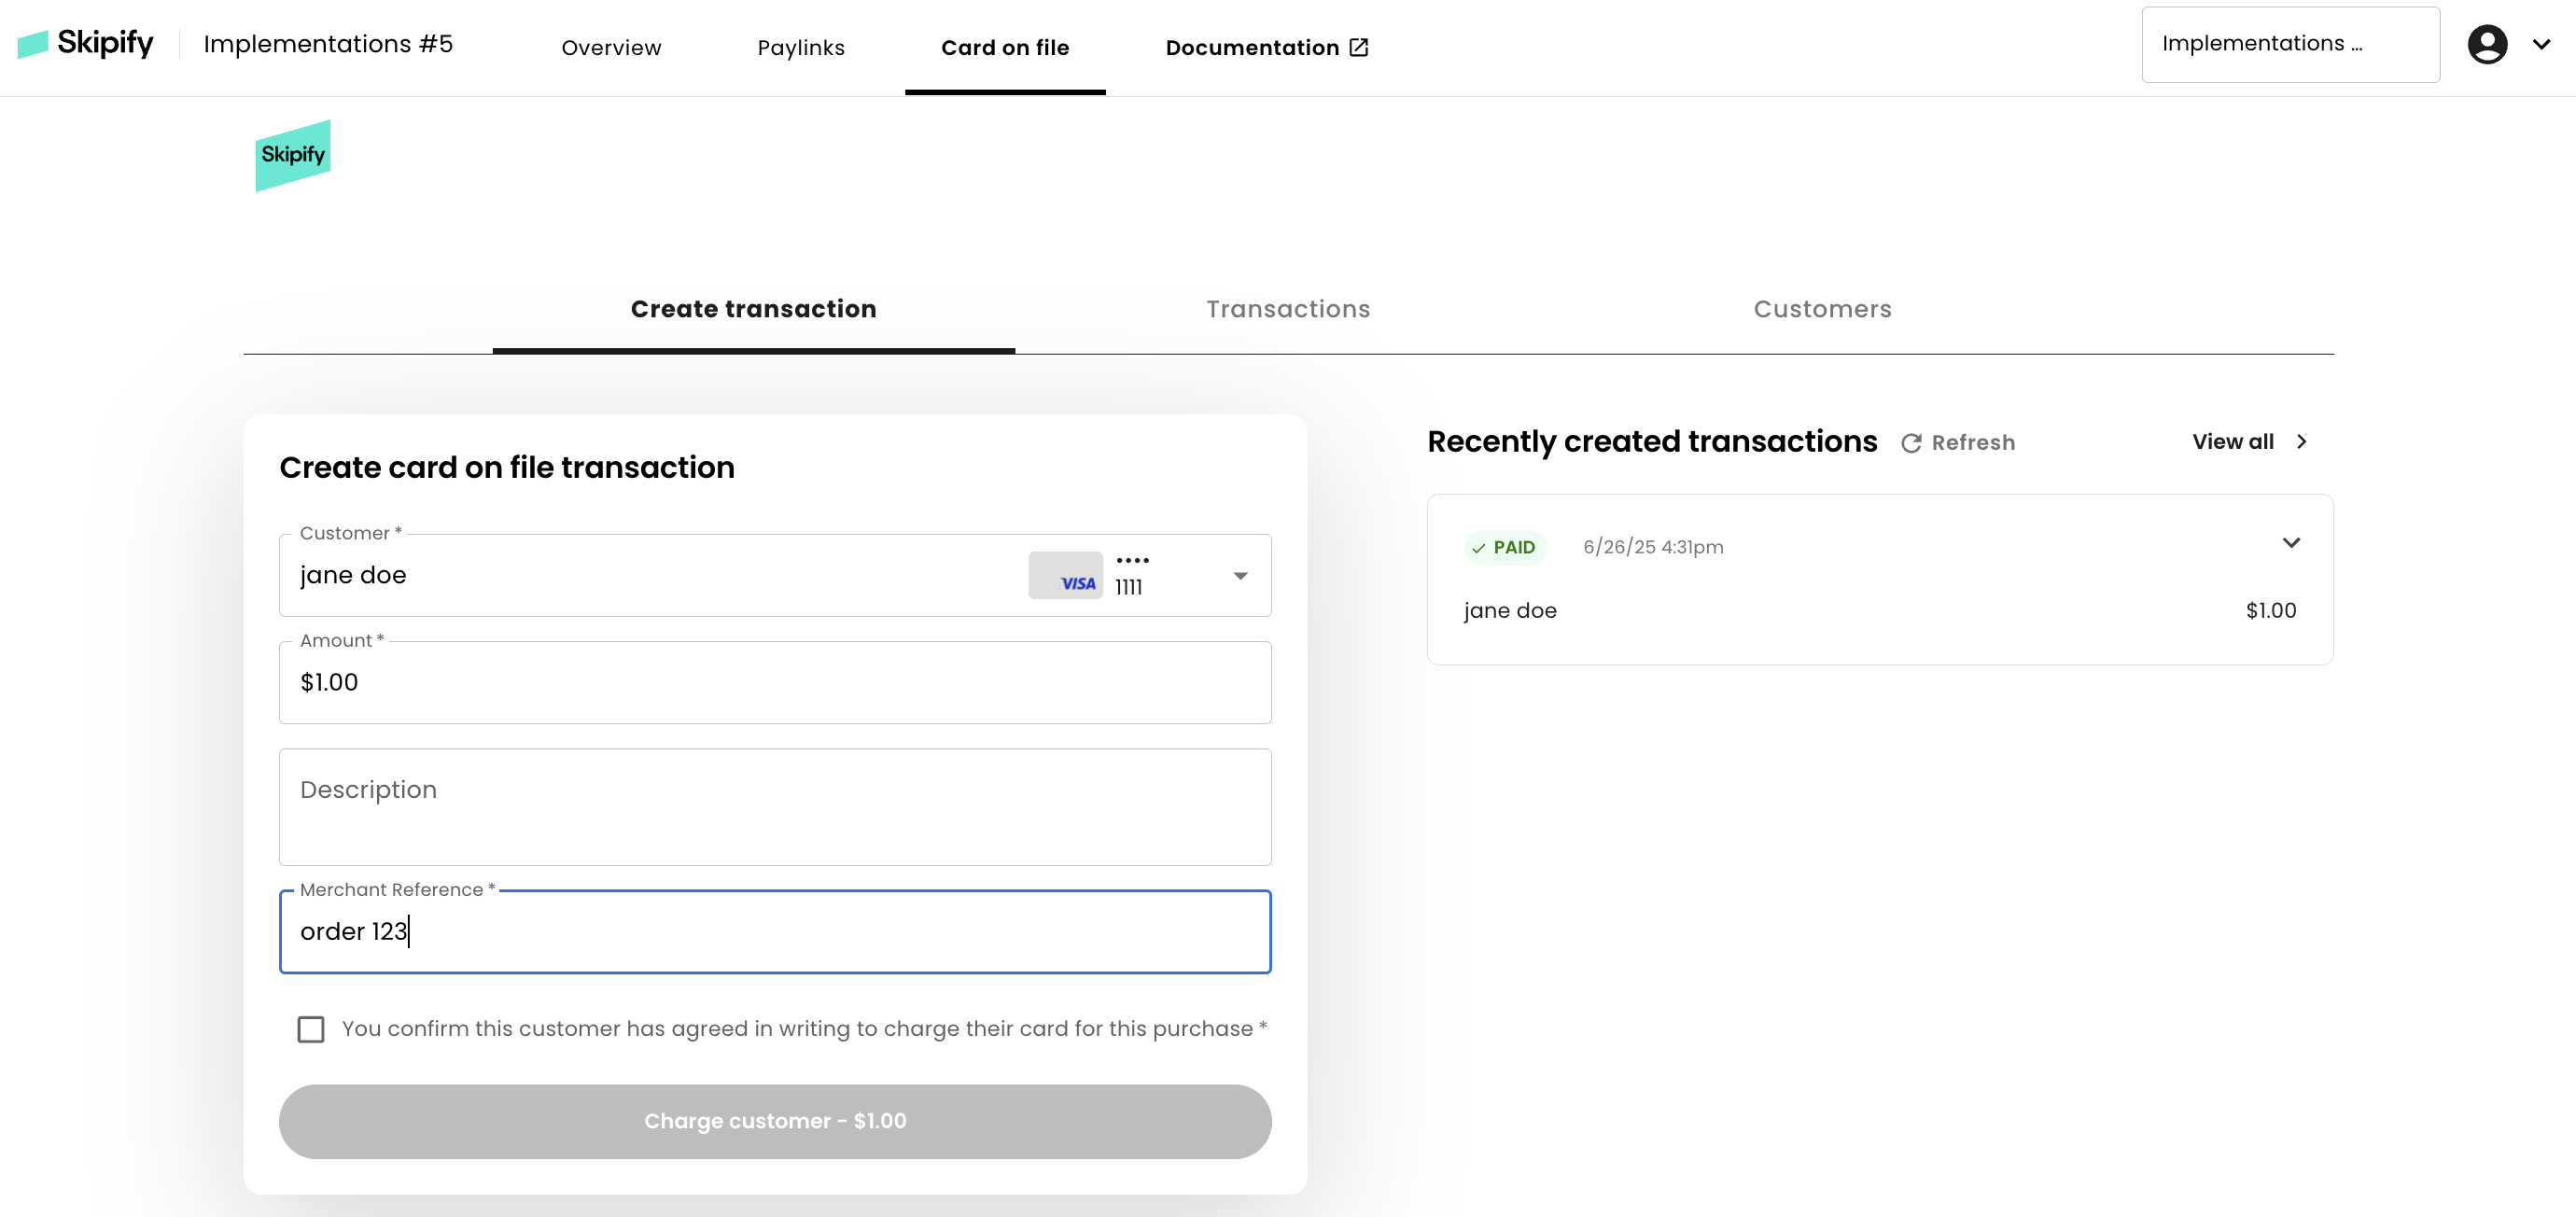Open the Implementations merchant selector
The width and height of the screenshot is (2576, 1217).
2290,44
